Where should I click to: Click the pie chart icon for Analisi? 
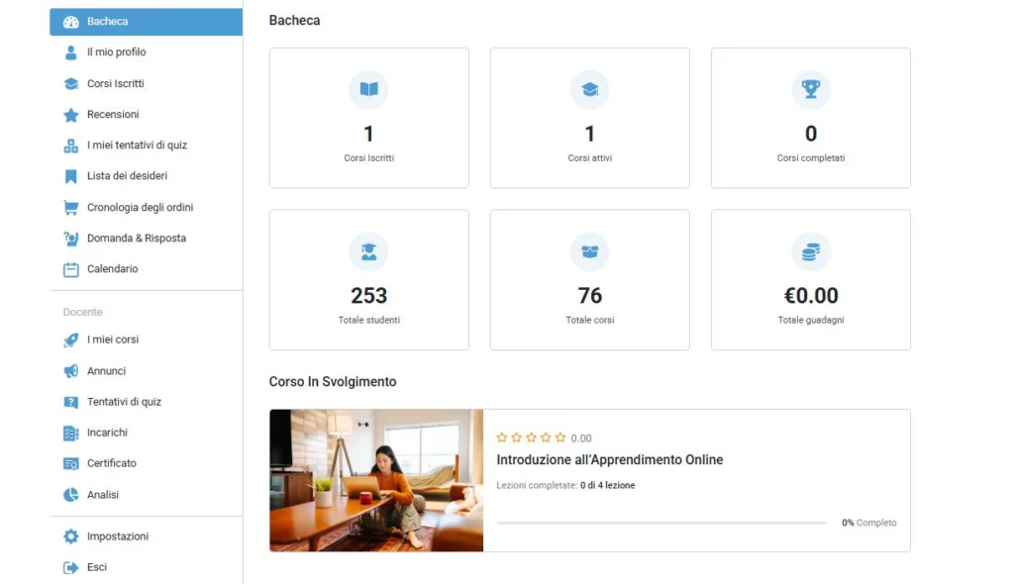tap(70, 495)
